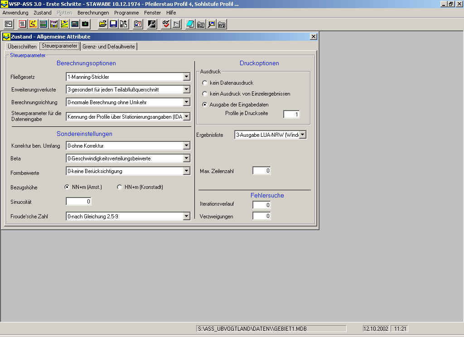This screenshot has width=464, height=337.
Task: Click the Fehlersuche heading
Action: (x=267, y=195)
